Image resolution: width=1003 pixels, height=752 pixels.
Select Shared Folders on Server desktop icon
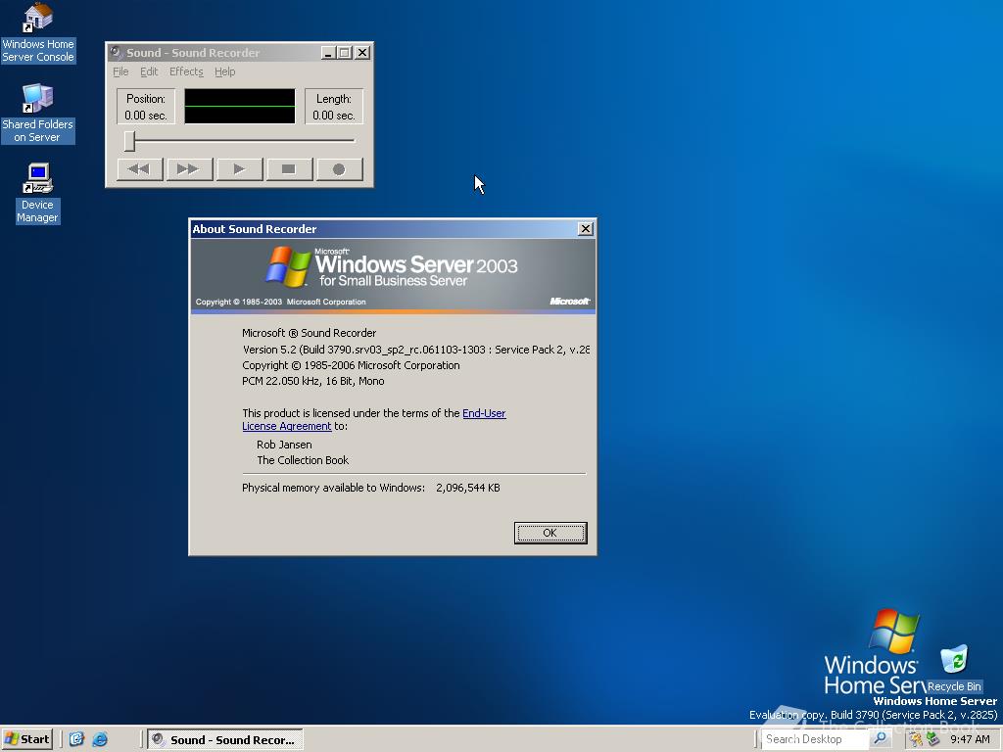[38, 114]
